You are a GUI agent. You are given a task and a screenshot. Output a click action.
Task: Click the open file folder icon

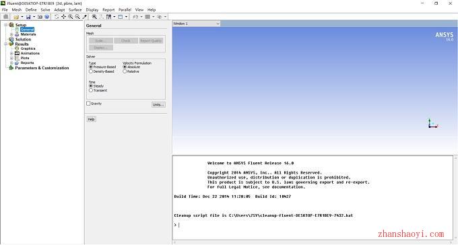pos(16,17)
